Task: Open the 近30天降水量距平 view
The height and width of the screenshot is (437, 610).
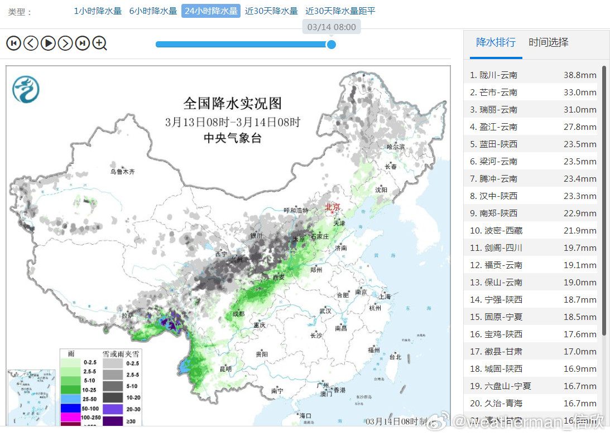Action: click(x=340, y=10)
